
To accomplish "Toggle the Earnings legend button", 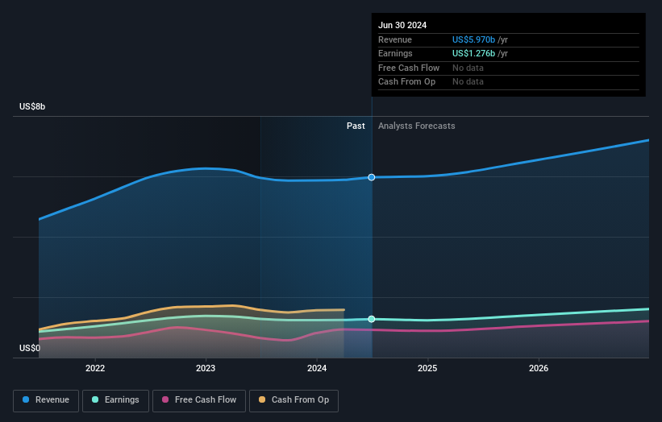I will click(115, 400).
